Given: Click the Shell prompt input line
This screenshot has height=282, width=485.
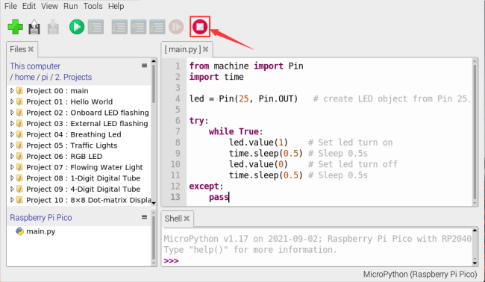Looking at the screenshot, I should 317,260.
